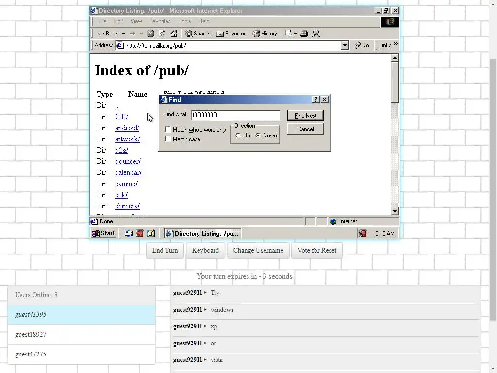Click the Vote for Reset button
497x373 pixels.
(x=317, y=250)
